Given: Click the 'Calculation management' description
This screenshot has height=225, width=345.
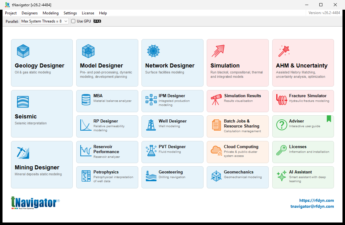Looking at the screenshot, I should coord(242,131).
